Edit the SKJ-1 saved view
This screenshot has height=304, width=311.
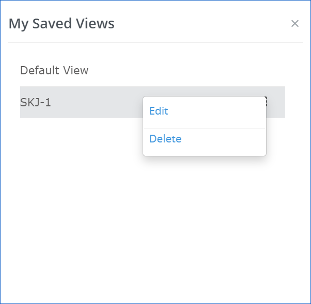[x=159, y=111]
